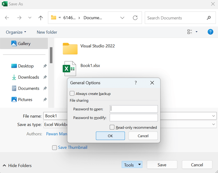Open the blue Help icon
This screenshot has width=218, height=173.
point(210,32)
